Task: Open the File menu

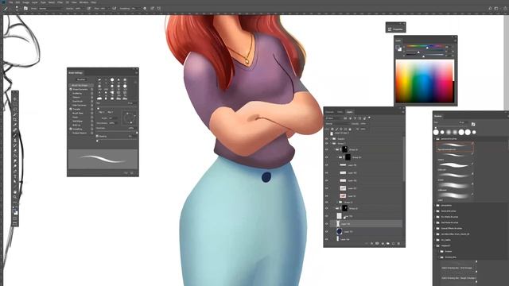Action: pyautogui.click(x=10, y=2)
